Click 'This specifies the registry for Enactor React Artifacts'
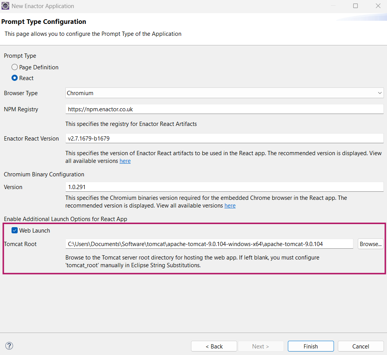 click(x=131, y=124)
